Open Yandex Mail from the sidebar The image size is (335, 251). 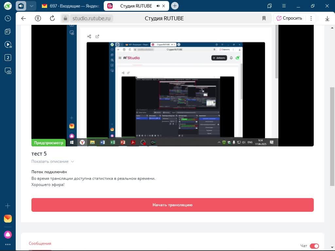[x=8, y=219]
